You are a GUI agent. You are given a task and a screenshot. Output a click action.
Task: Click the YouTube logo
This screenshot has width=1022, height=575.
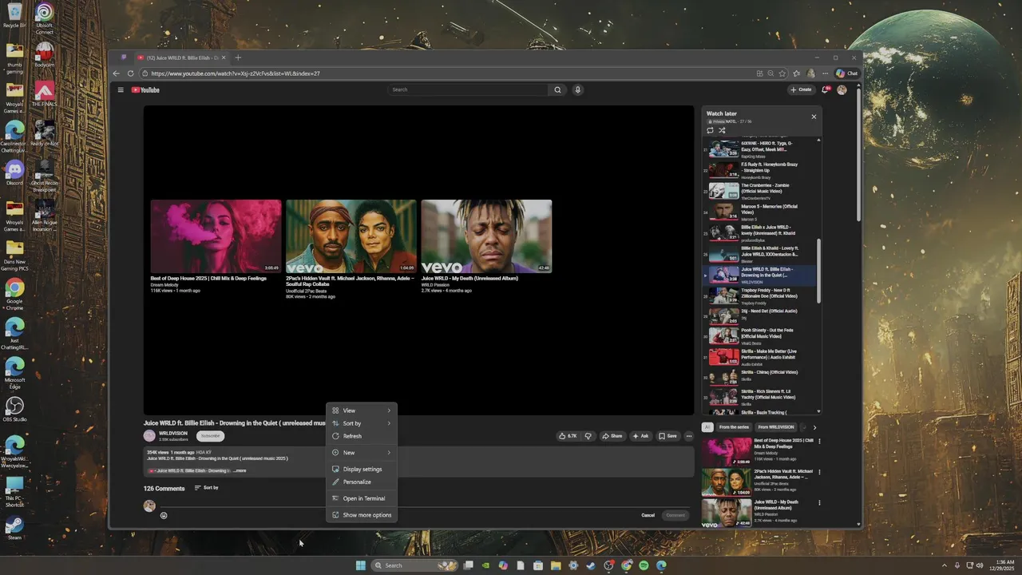(x=145, y=89)
